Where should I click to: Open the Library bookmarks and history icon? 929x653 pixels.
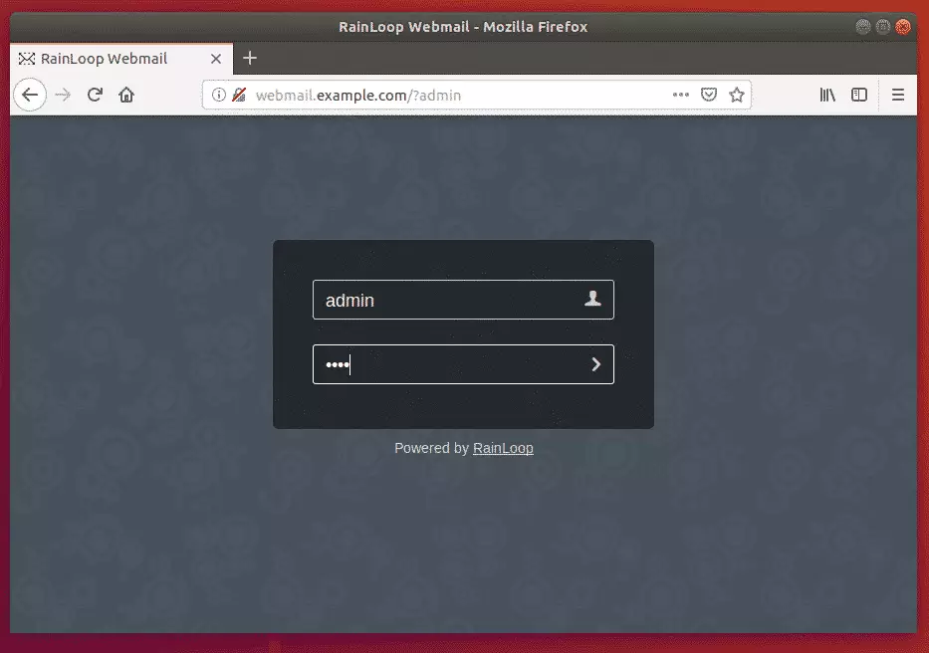tap(827, 95)
